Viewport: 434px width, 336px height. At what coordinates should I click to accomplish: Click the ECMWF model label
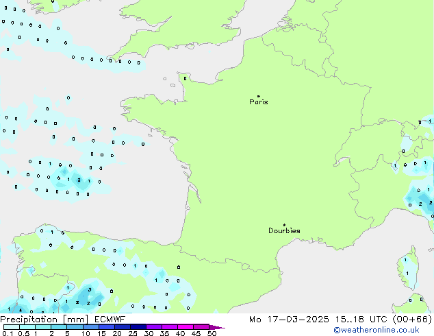tap(110, 320)
